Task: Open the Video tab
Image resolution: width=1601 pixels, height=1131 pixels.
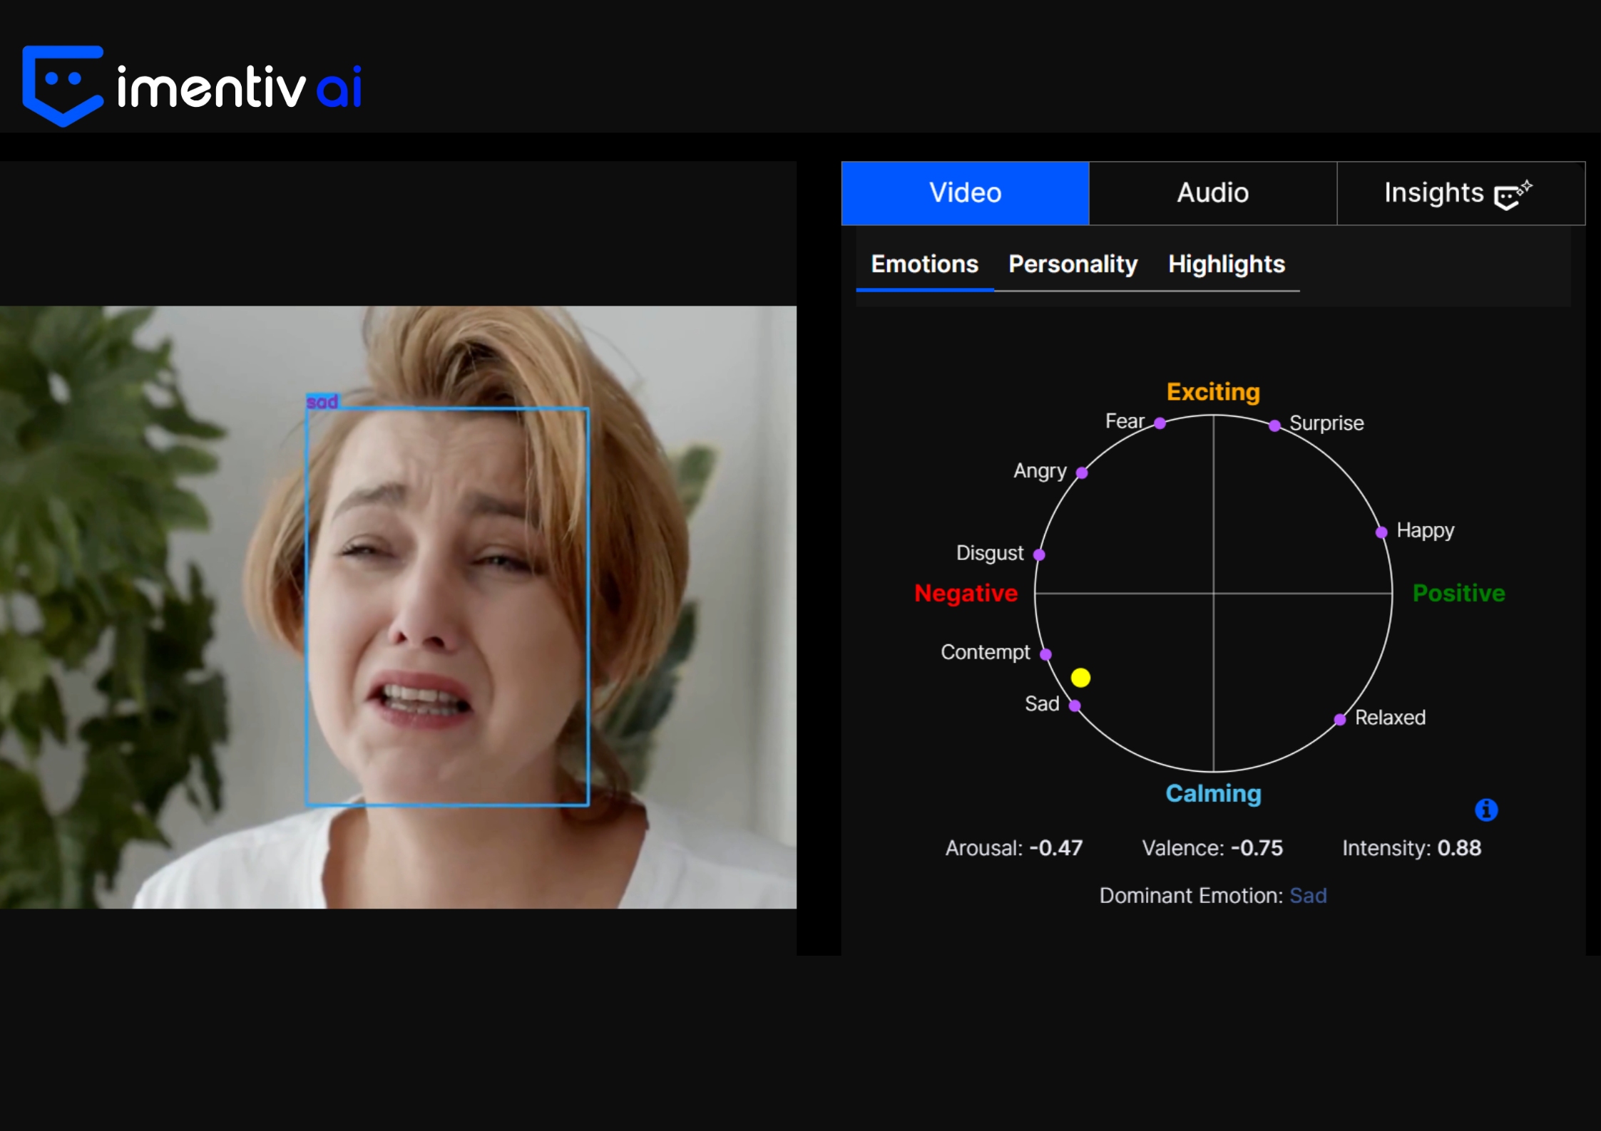Action: [965, 193]
